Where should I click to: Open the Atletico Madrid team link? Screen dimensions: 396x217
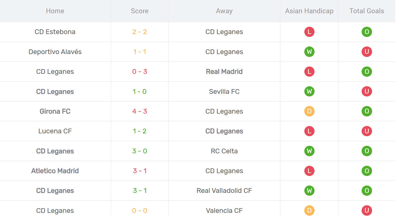pos(55,171)
